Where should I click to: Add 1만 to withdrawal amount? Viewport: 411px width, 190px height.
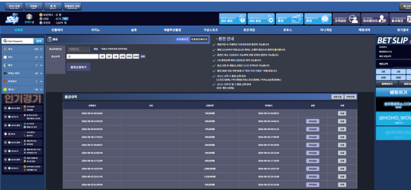[x=102, y=56]
